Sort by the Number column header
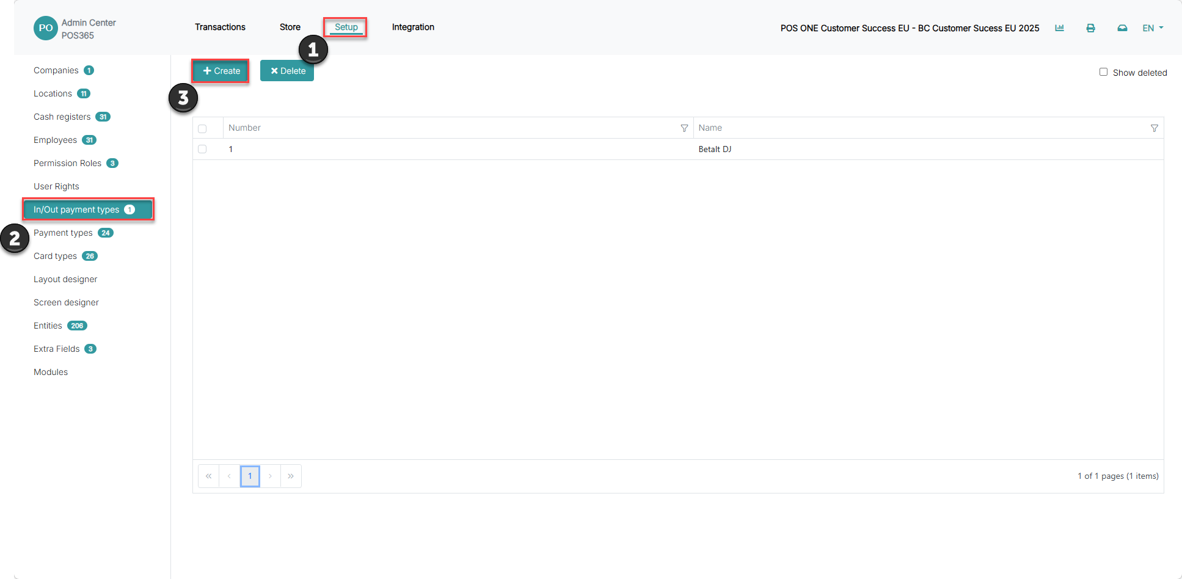1182x579 pixels. click(244, 128)
